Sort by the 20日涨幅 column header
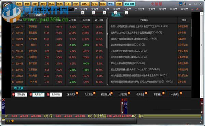The image size is (205, 126). pyautogui.click(x=99, y=20)
